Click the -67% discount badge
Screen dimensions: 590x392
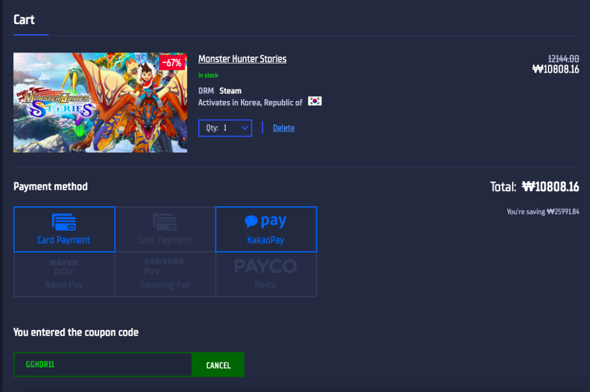(x=172, y=62)
